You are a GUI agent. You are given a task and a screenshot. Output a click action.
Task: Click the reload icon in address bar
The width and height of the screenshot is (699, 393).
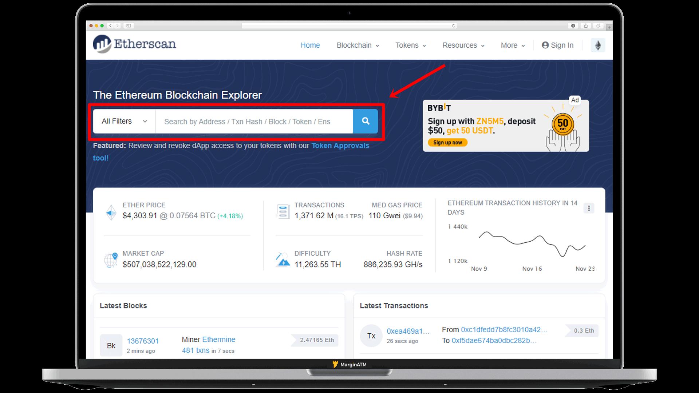(x=453, y=25)
